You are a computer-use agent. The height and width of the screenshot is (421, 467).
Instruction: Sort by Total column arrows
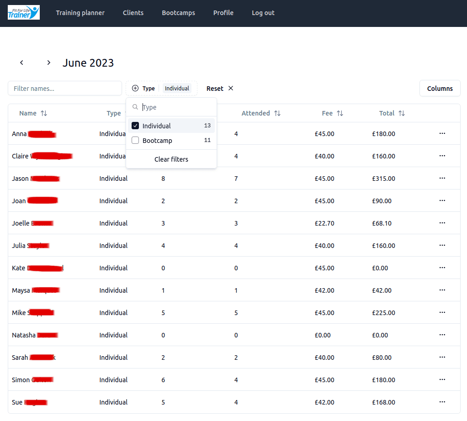[x=401, y=113]
